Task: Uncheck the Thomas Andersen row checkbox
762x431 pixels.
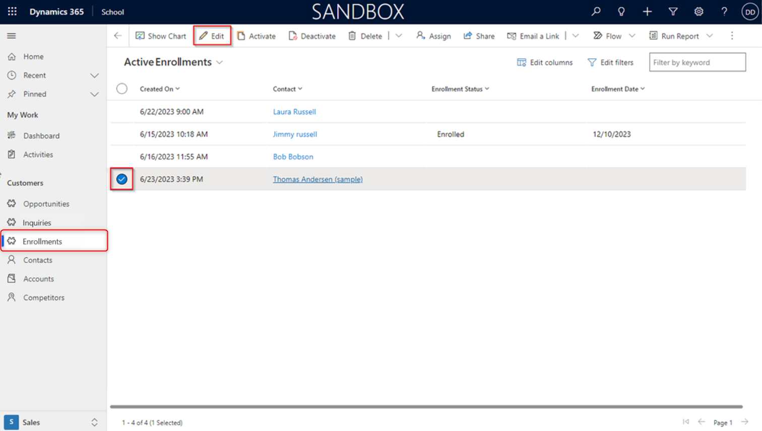Action: pyautogui.click(x=122, y=179)
